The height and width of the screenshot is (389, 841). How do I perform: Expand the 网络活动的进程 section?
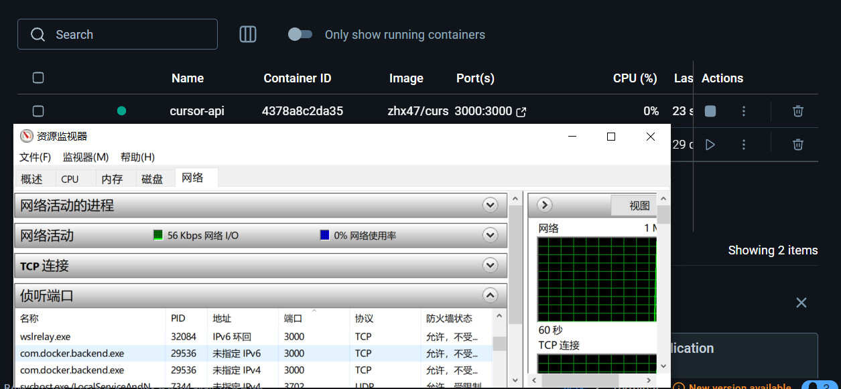[x=490, y=205]
